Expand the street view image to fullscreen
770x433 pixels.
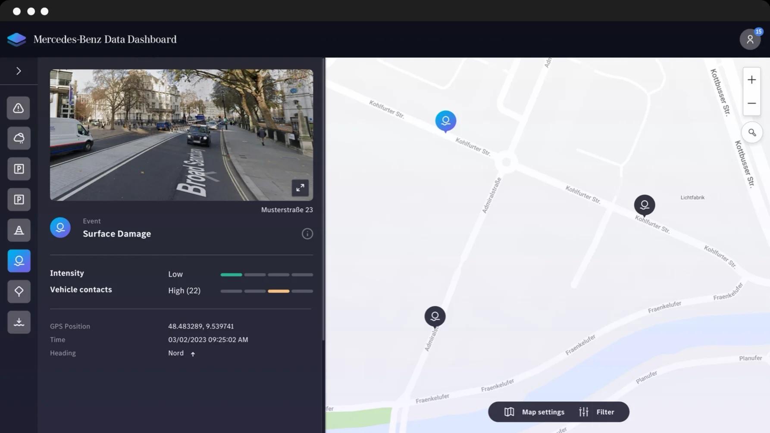coord(300,188)
